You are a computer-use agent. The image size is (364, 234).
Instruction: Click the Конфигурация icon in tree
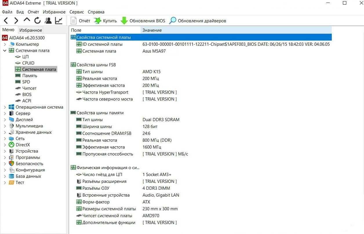tap(11, 170)
